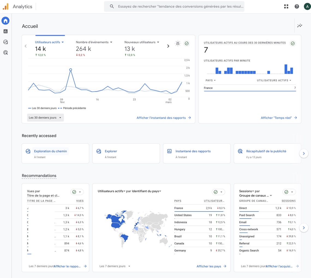The height and width of the screenshot is (278, 311).
Task: Click the search bar at the top
Action: click(x=174, y=6)
